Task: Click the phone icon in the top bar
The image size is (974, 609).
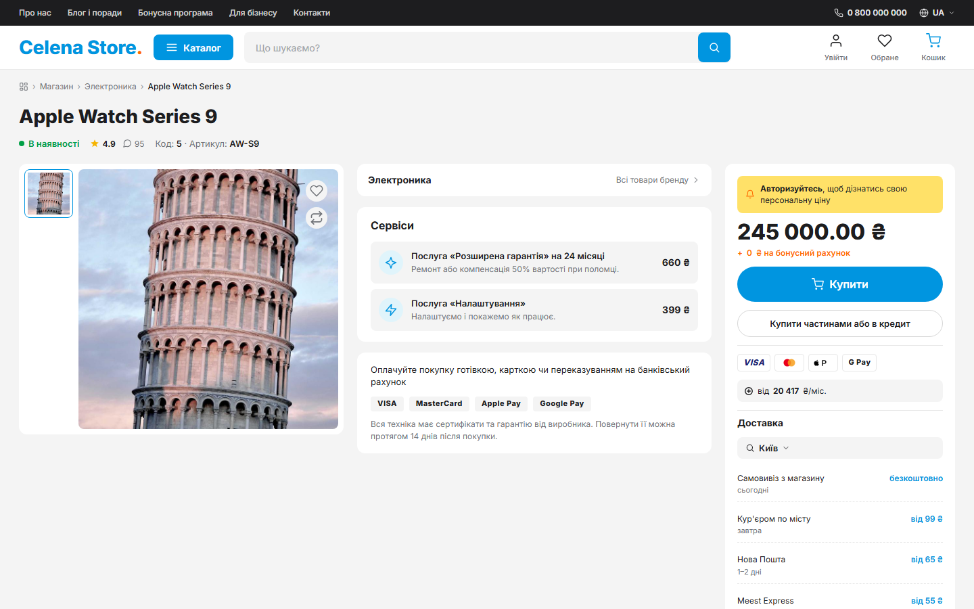Action: (x=839, y=13)
